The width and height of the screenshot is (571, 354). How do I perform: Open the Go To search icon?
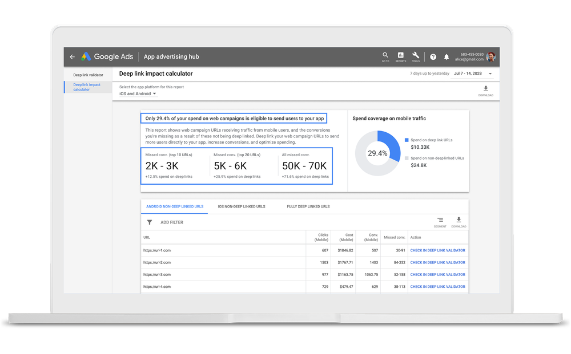click(385, 56)
